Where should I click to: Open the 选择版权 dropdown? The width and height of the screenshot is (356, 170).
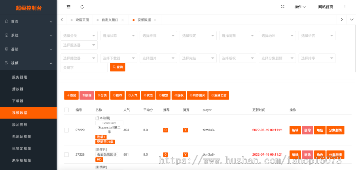point(237,58)
